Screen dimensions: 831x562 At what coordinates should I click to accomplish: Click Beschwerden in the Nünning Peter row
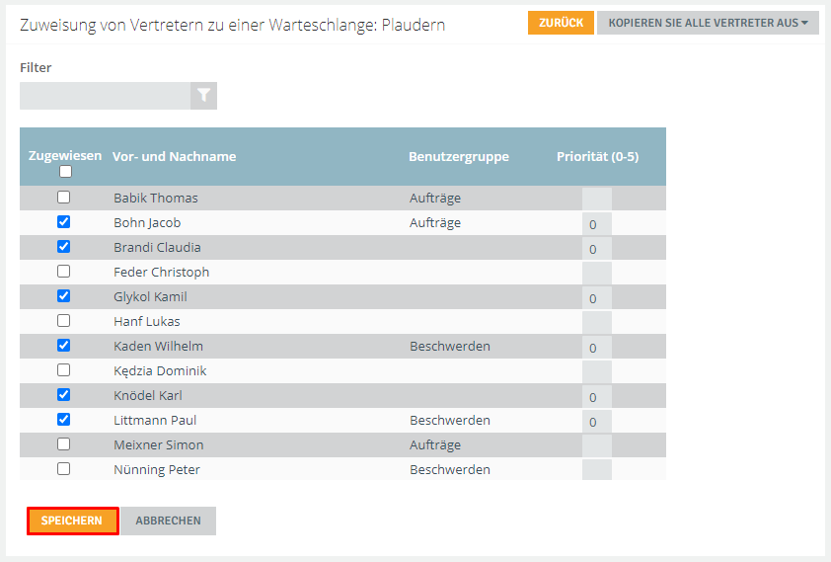tap(450, 469)
